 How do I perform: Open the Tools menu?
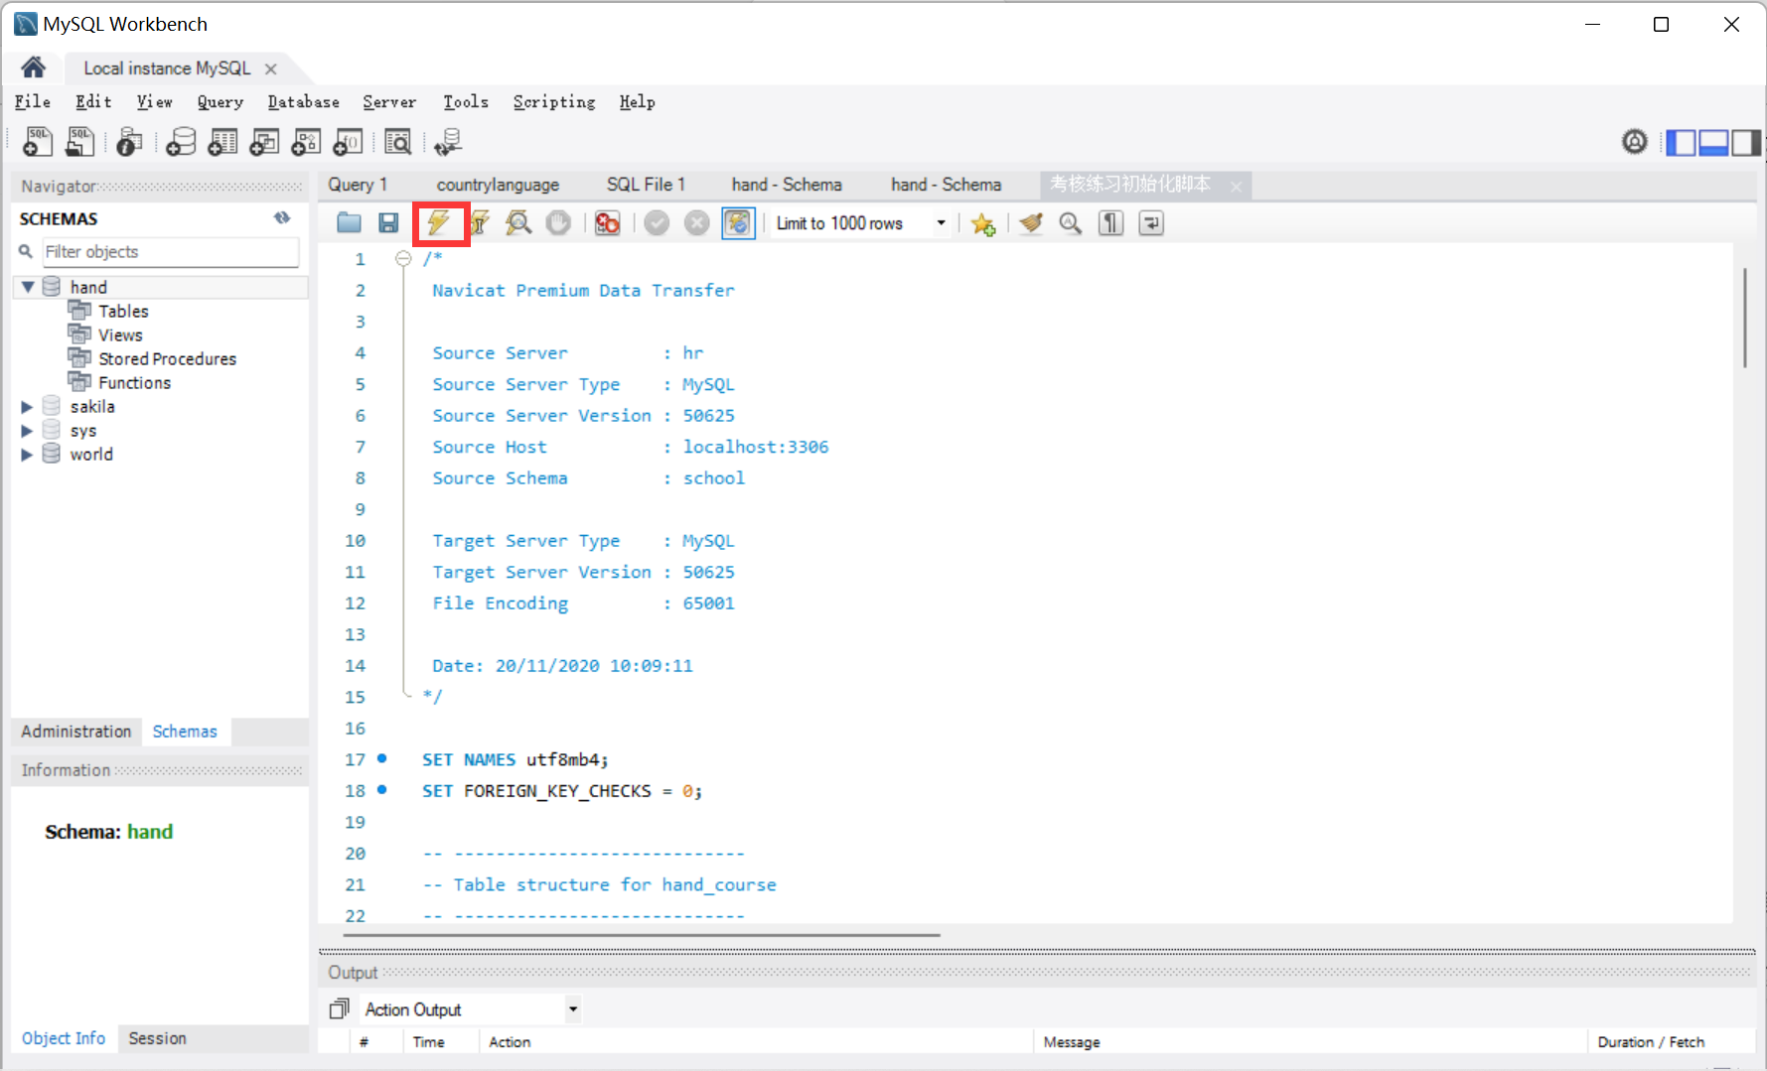[x=465, y=101]
